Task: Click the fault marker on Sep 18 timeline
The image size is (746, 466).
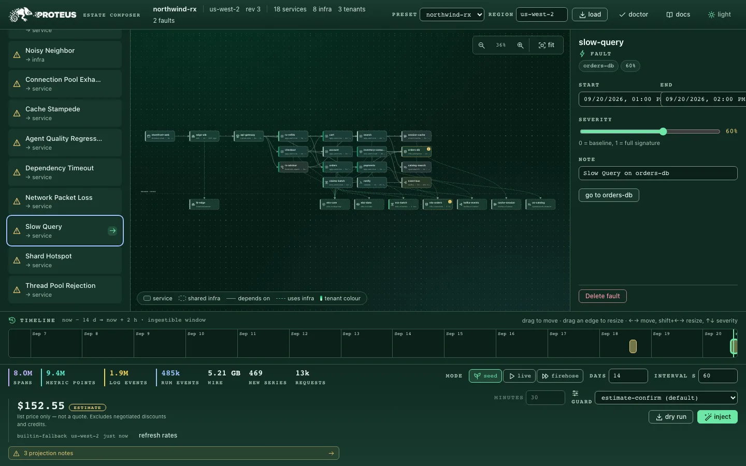Action: point(633,346)
